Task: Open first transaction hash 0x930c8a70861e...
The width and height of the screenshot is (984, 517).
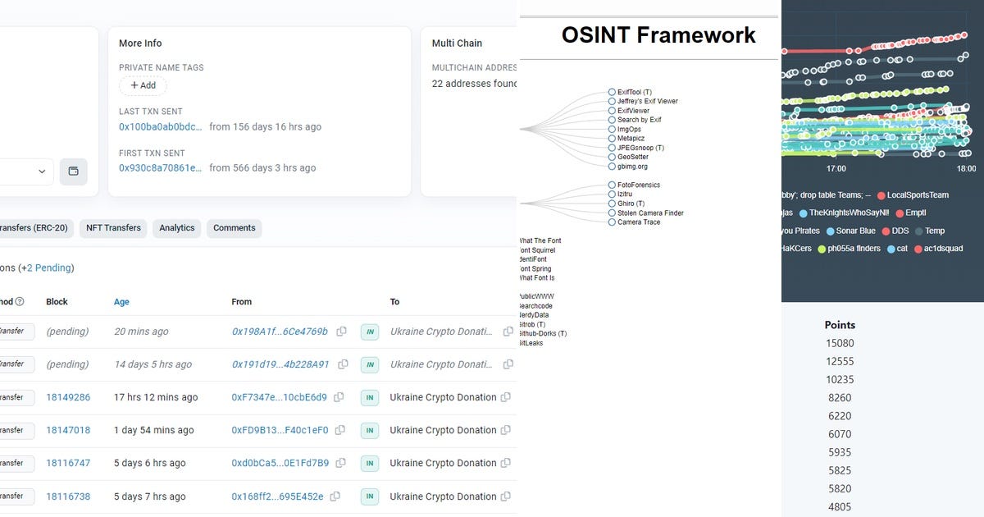Action: pos(161,167)
